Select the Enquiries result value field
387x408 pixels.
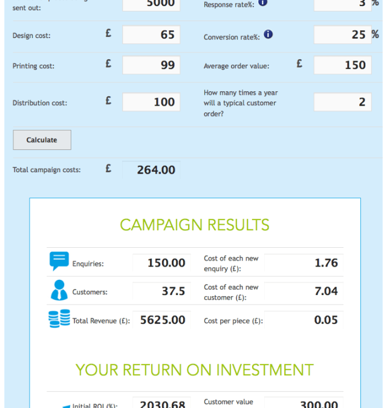(x=161, y=263)
